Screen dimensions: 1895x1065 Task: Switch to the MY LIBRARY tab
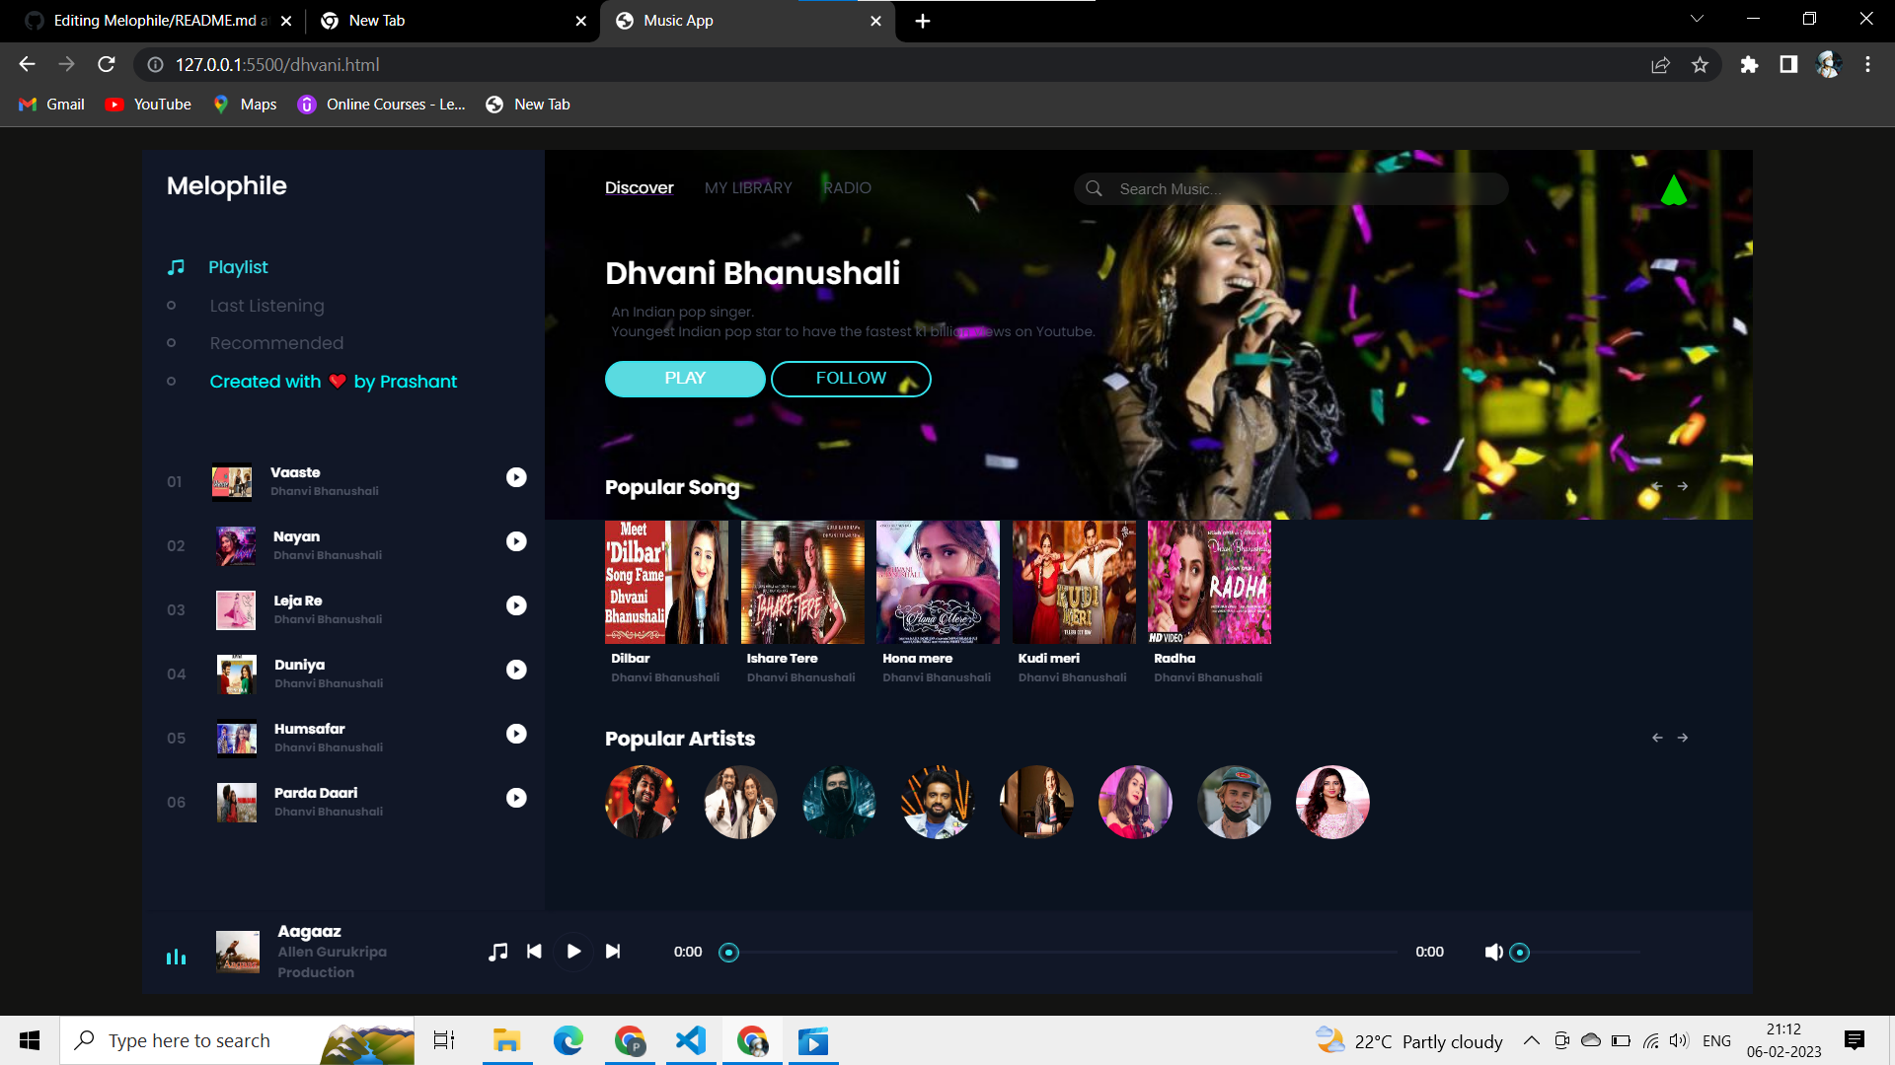coord(748,187)
